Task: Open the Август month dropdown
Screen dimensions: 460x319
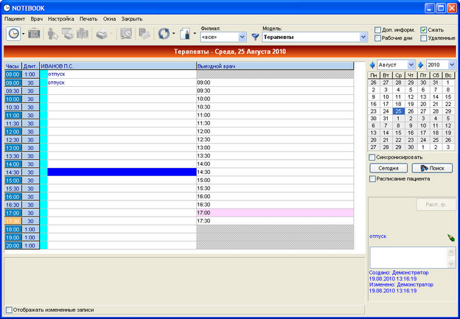Action: click(x=411, y=65)
